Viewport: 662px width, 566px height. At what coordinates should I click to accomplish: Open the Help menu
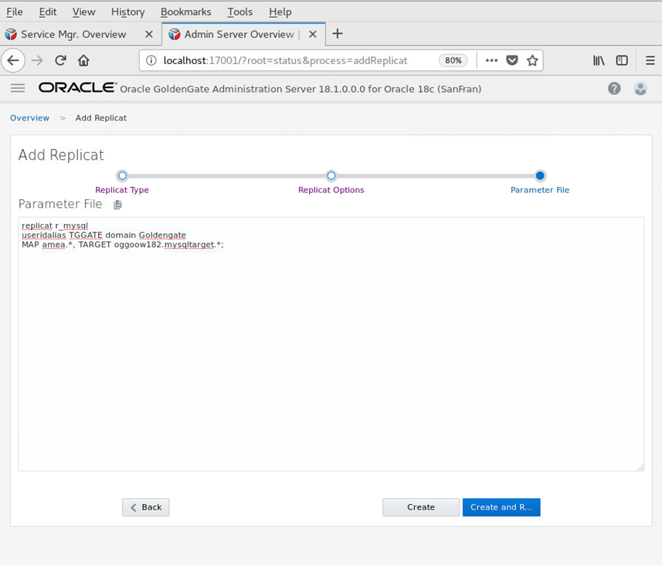pos(280,12)
